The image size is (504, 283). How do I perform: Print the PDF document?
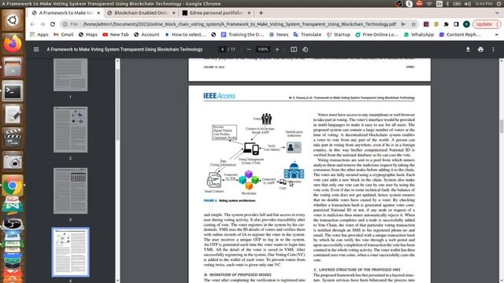pyautogui.click(x=480, y=50)
